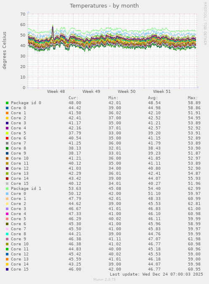Select the "Week 49" axis label
This screenshot has height=284, width=209.
pyautogui.click(x=91, y=92)
